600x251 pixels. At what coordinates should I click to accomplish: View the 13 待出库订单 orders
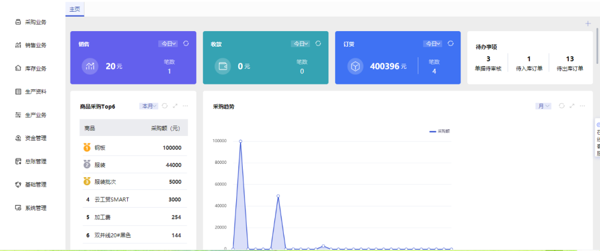pos(569,63)
